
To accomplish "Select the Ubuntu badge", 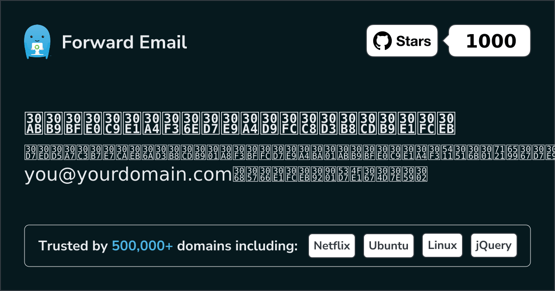I will 388,245.
